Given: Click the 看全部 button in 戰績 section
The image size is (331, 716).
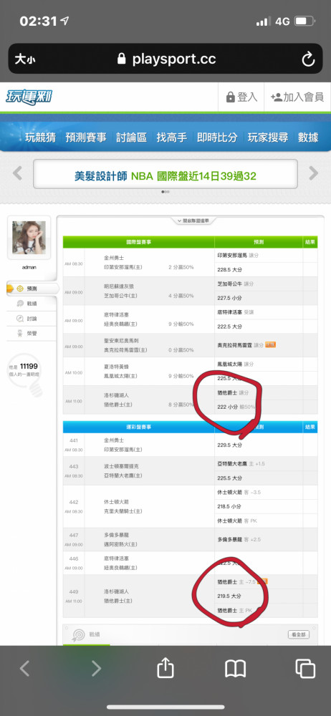Looking at the screenshot, I should tap(299, 634).
